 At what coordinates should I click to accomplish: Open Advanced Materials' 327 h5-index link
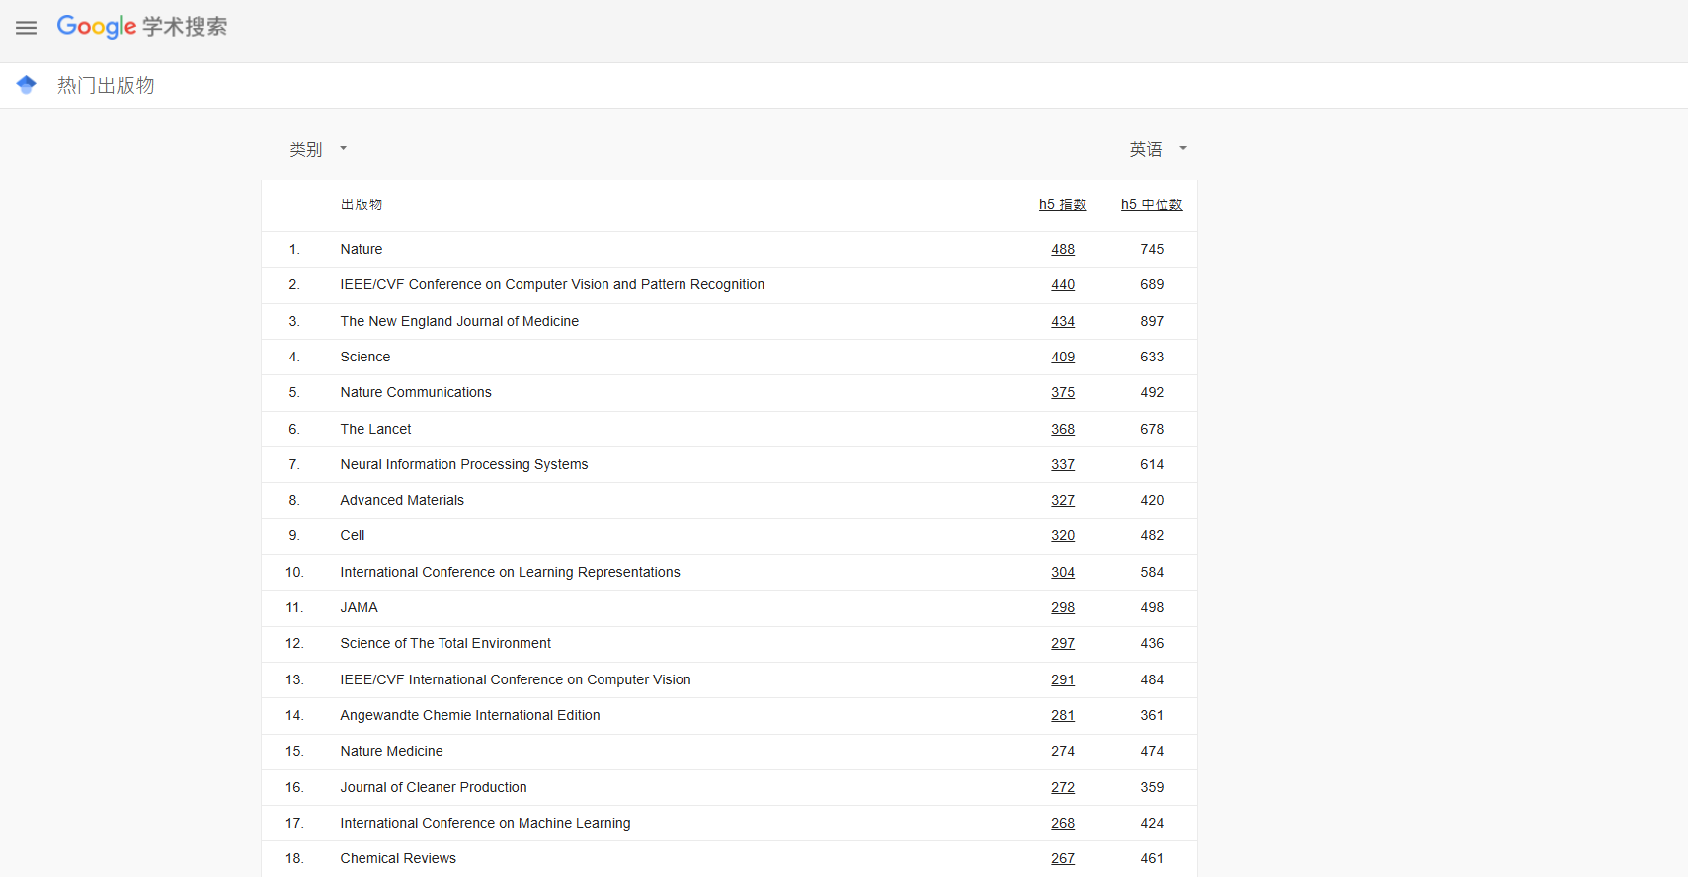[x=1063, y=500]
